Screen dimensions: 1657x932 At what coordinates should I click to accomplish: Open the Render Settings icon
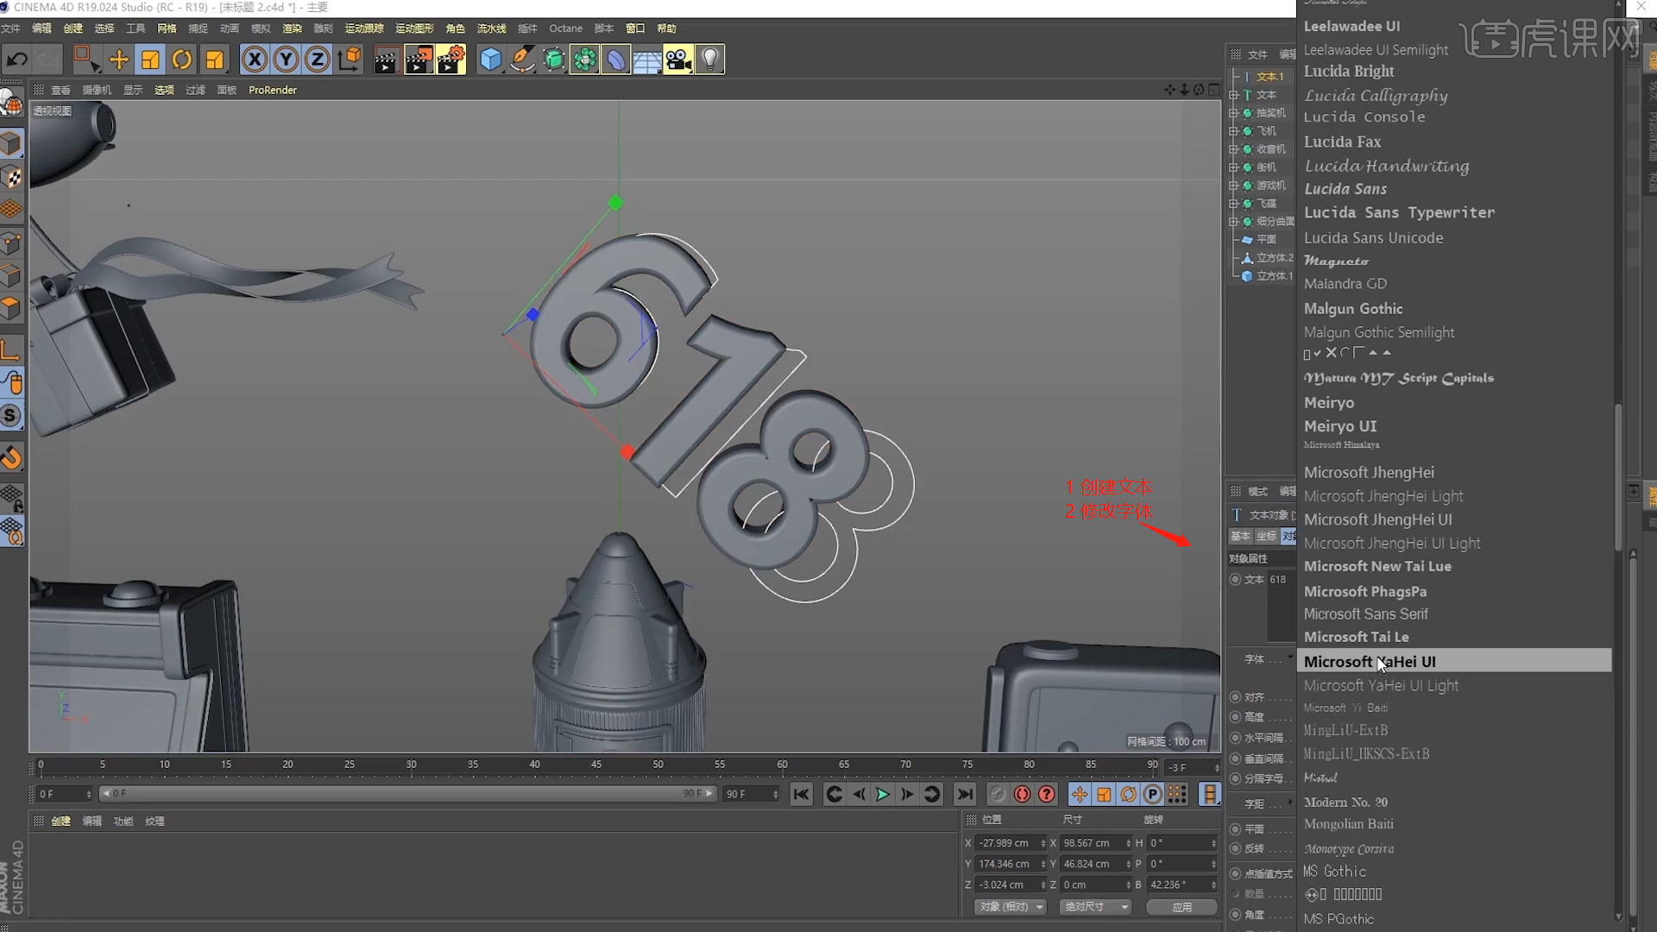[x=450, y=59]
